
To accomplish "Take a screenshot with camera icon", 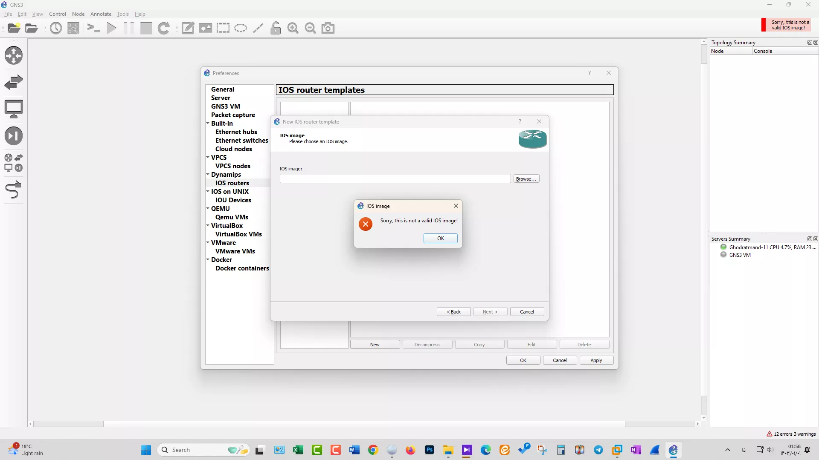I will [328, 28].
